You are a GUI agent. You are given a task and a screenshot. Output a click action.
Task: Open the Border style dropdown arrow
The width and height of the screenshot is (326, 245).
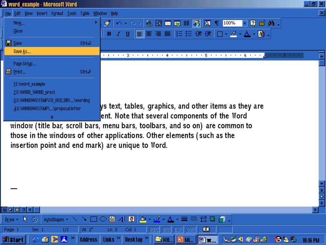coord(226,34)
